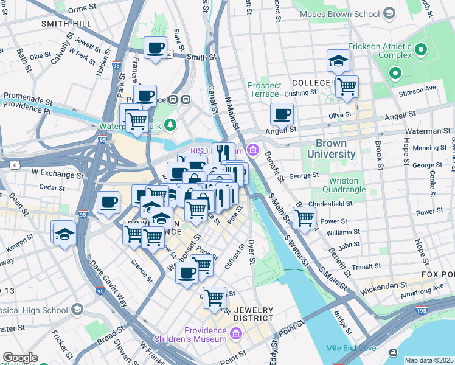Click the Prospect Terrace label
Viewport: 455px width, 365px height.
[265, 89]
